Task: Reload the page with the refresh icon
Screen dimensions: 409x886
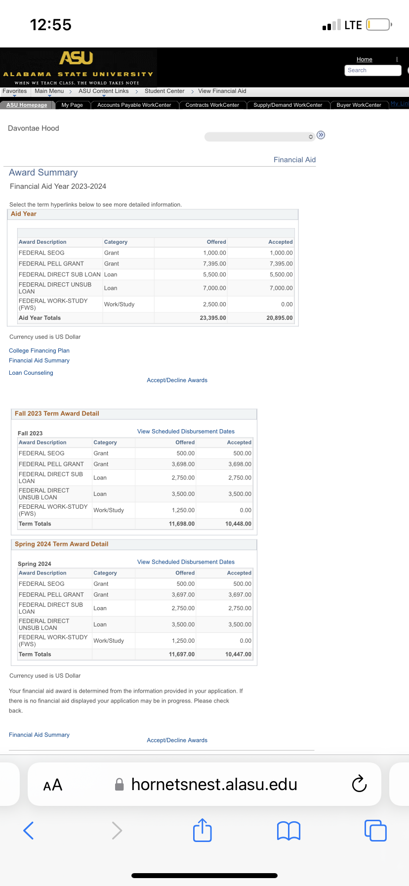Action: (x=359, y=784)
